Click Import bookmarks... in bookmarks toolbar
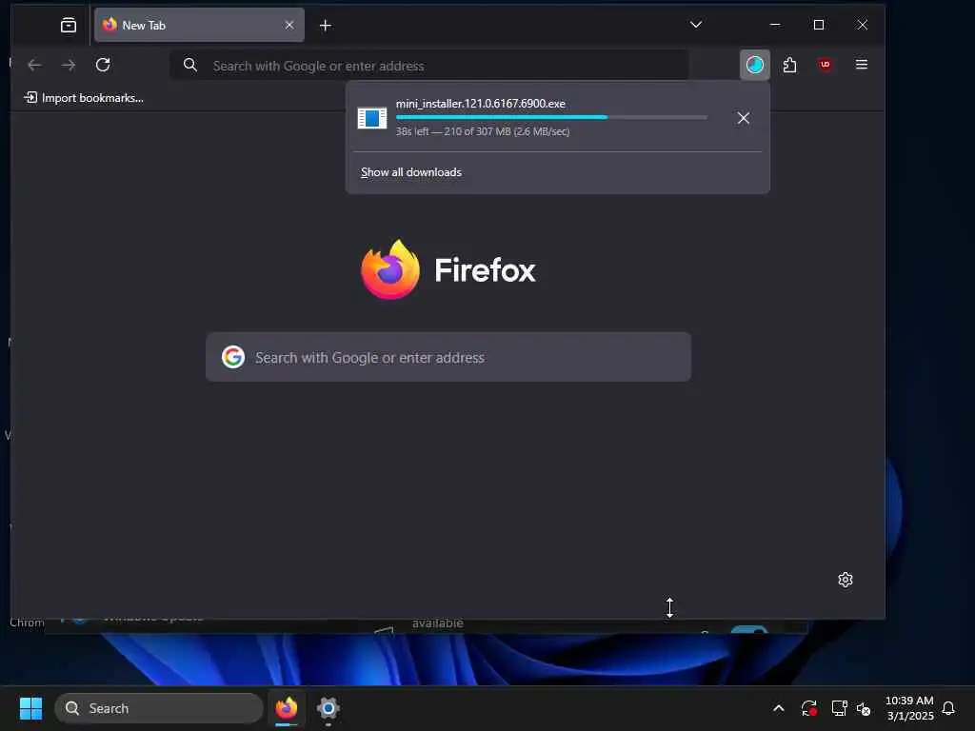This screenshot has height=731, width=975. 84,98
